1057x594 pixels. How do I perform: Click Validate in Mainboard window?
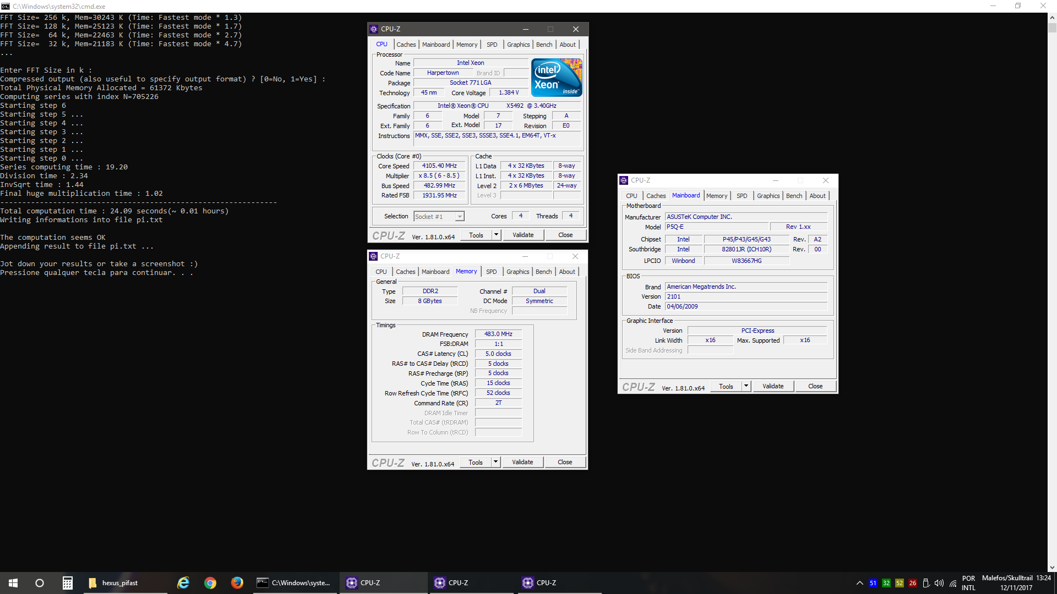tap(773, 386)
